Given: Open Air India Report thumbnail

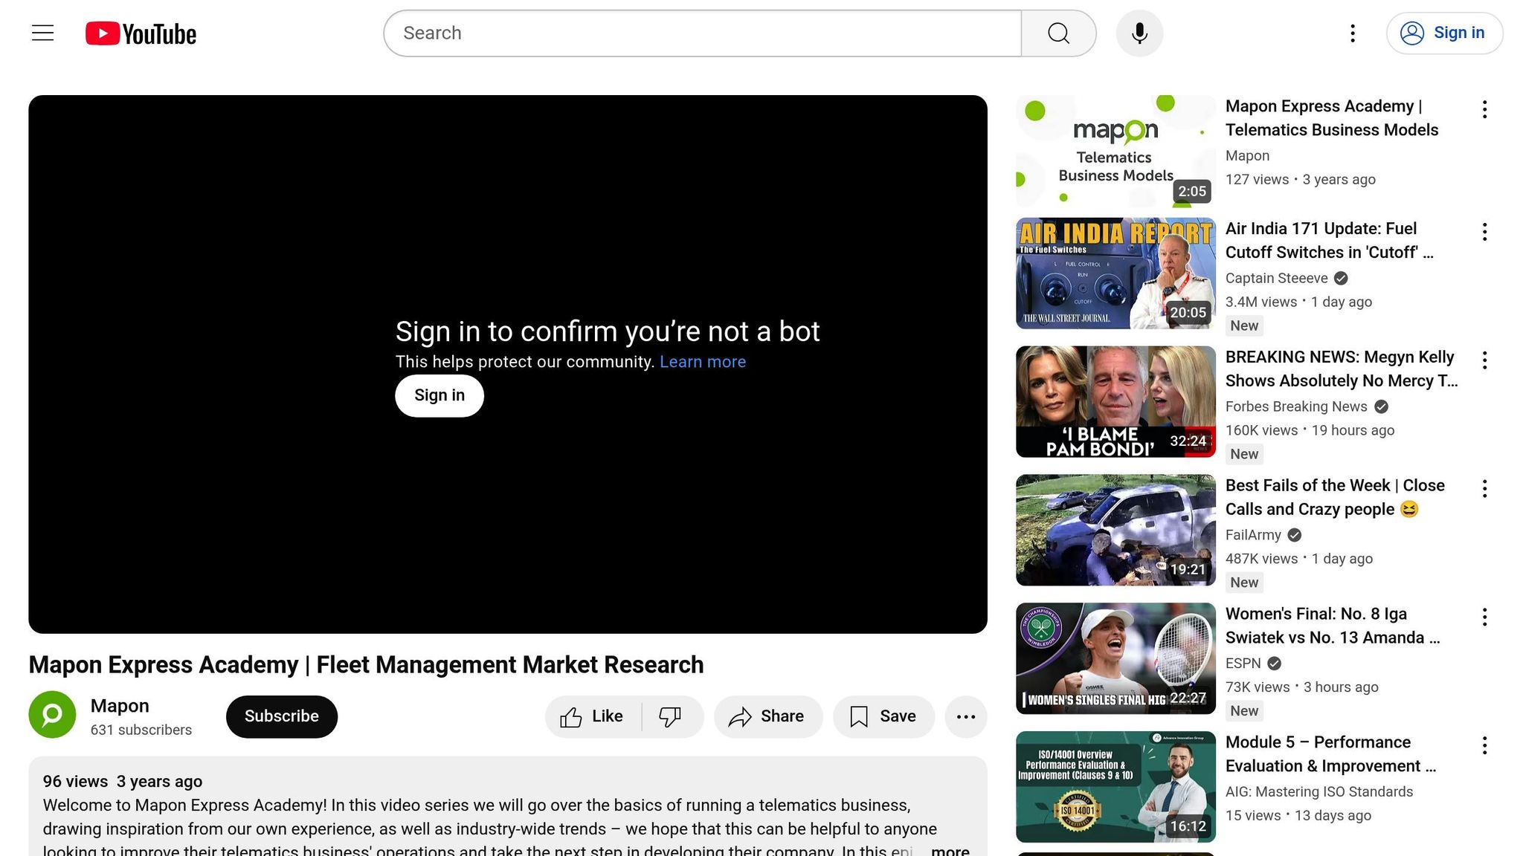Looking at the screenshot, I should tap(1115, 273).
